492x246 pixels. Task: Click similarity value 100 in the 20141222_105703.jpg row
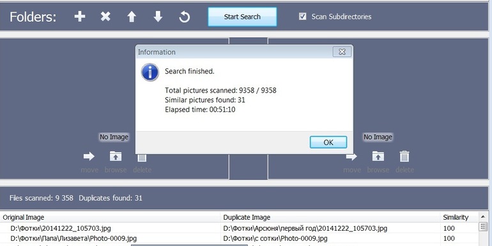tap(449, 228)
